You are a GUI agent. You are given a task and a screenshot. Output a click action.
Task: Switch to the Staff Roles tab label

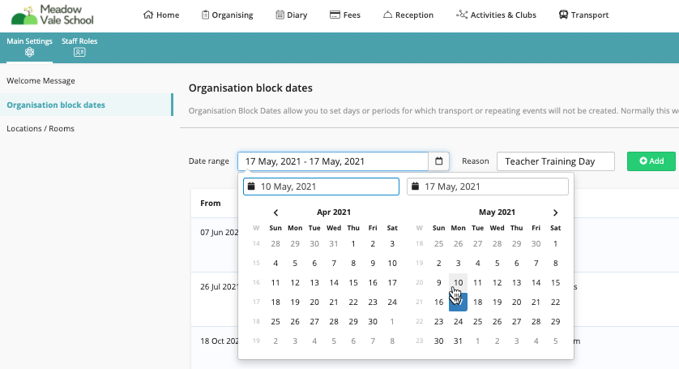coord(79,41)
